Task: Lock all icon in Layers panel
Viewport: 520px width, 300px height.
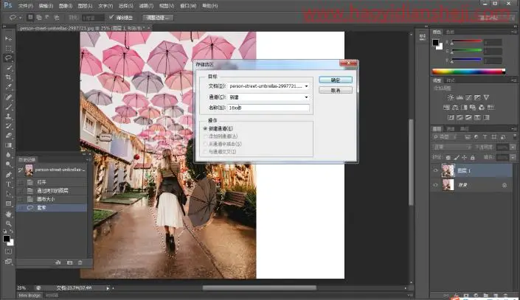Action: (473, 158)
